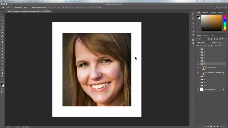The height and width of the screenshot is (128, 228).
Task: Select the Clone Stamp tool
Action: point(2,42)
